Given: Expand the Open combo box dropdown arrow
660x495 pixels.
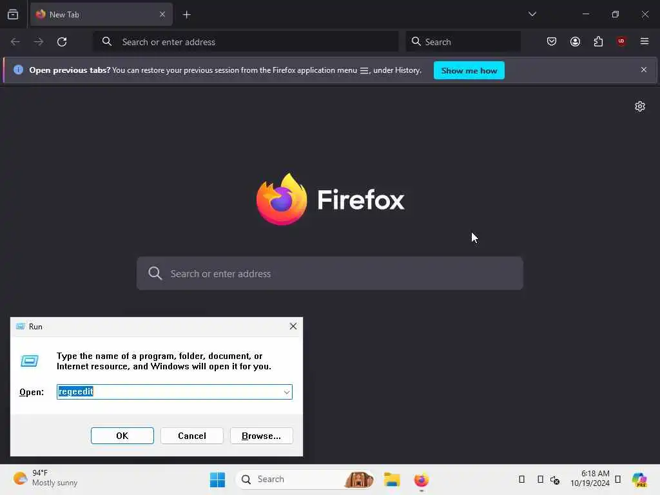Looking at the screenshot, I should [x=287, y=393].
